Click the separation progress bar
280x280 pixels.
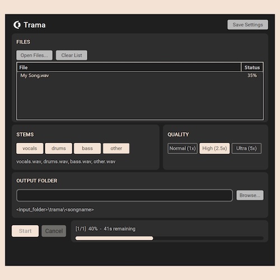[169, 238]
